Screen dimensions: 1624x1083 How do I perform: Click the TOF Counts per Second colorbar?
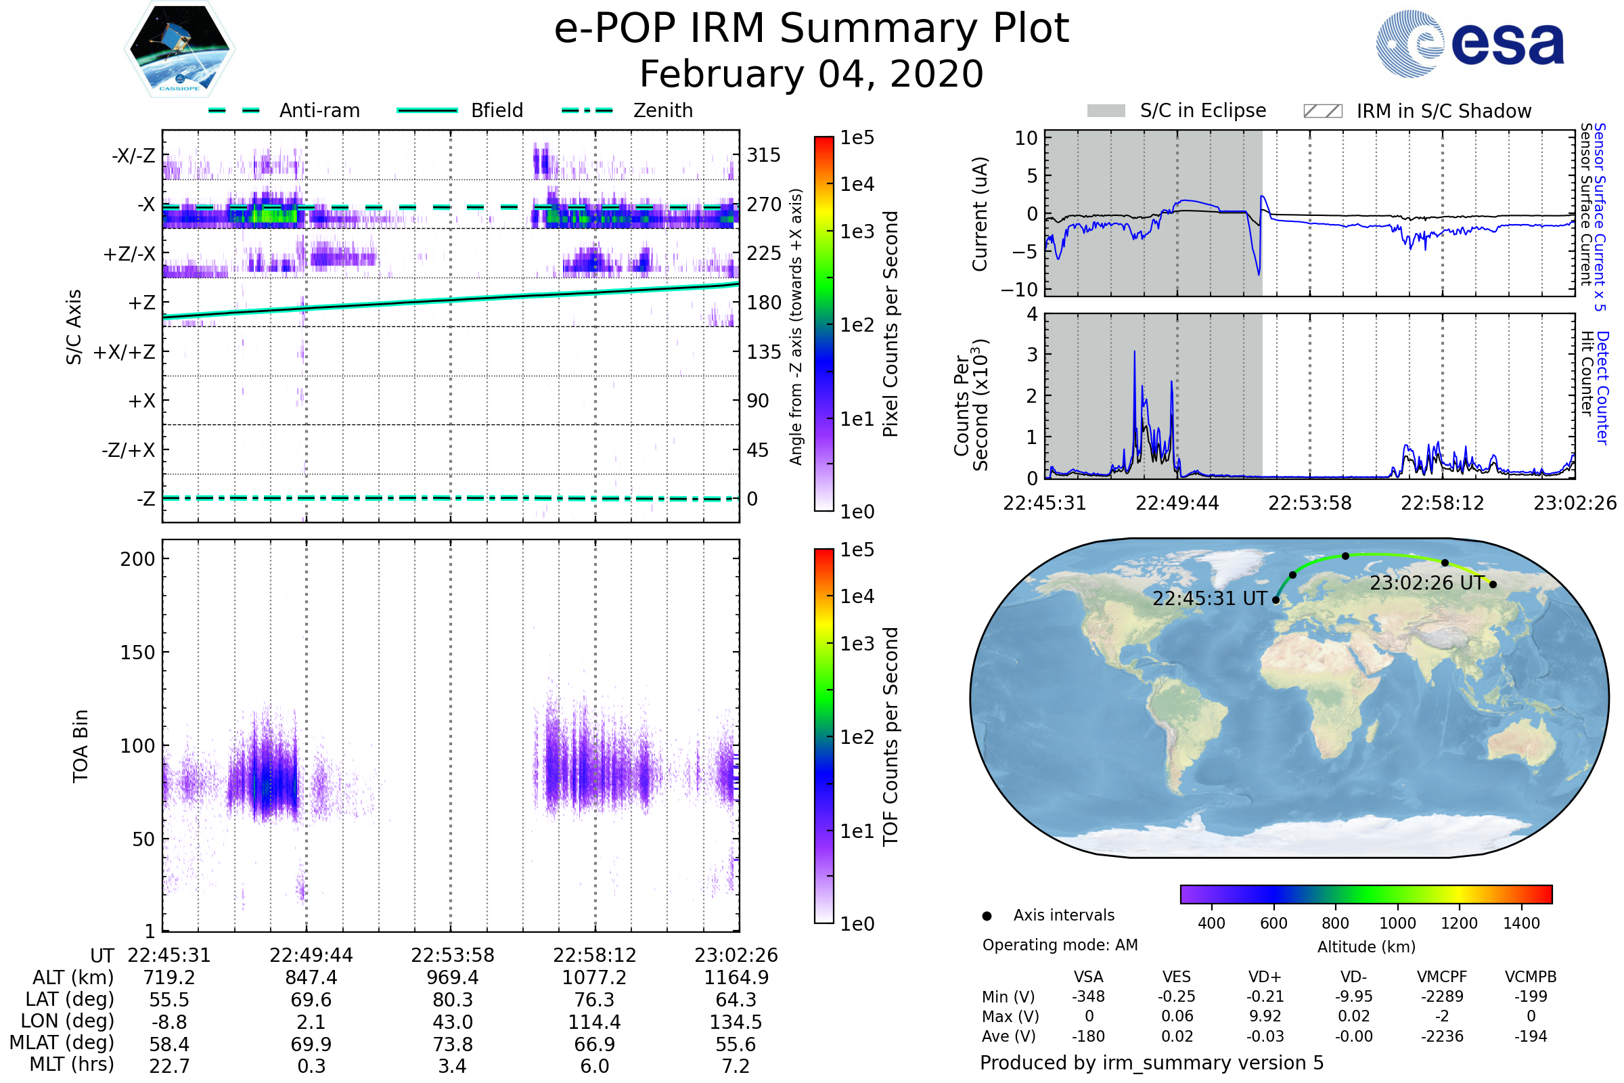[x=824, y=736]
